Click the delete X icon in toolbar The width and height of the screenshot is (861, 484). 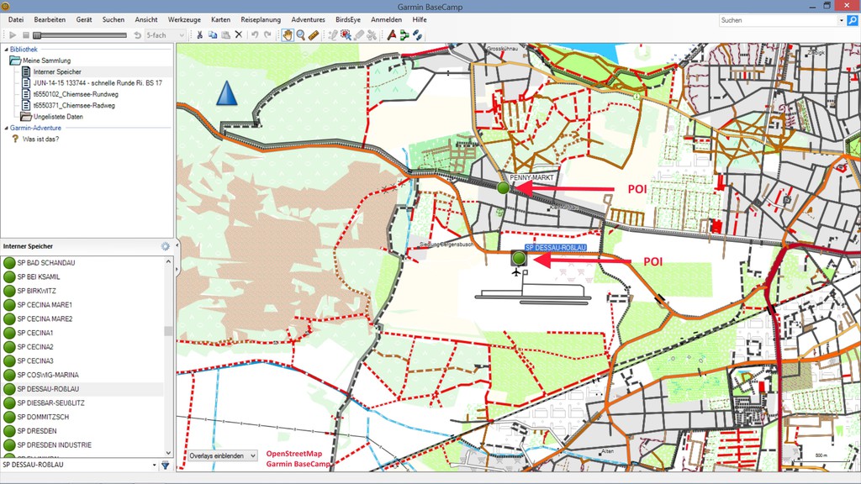pos(238,35)
